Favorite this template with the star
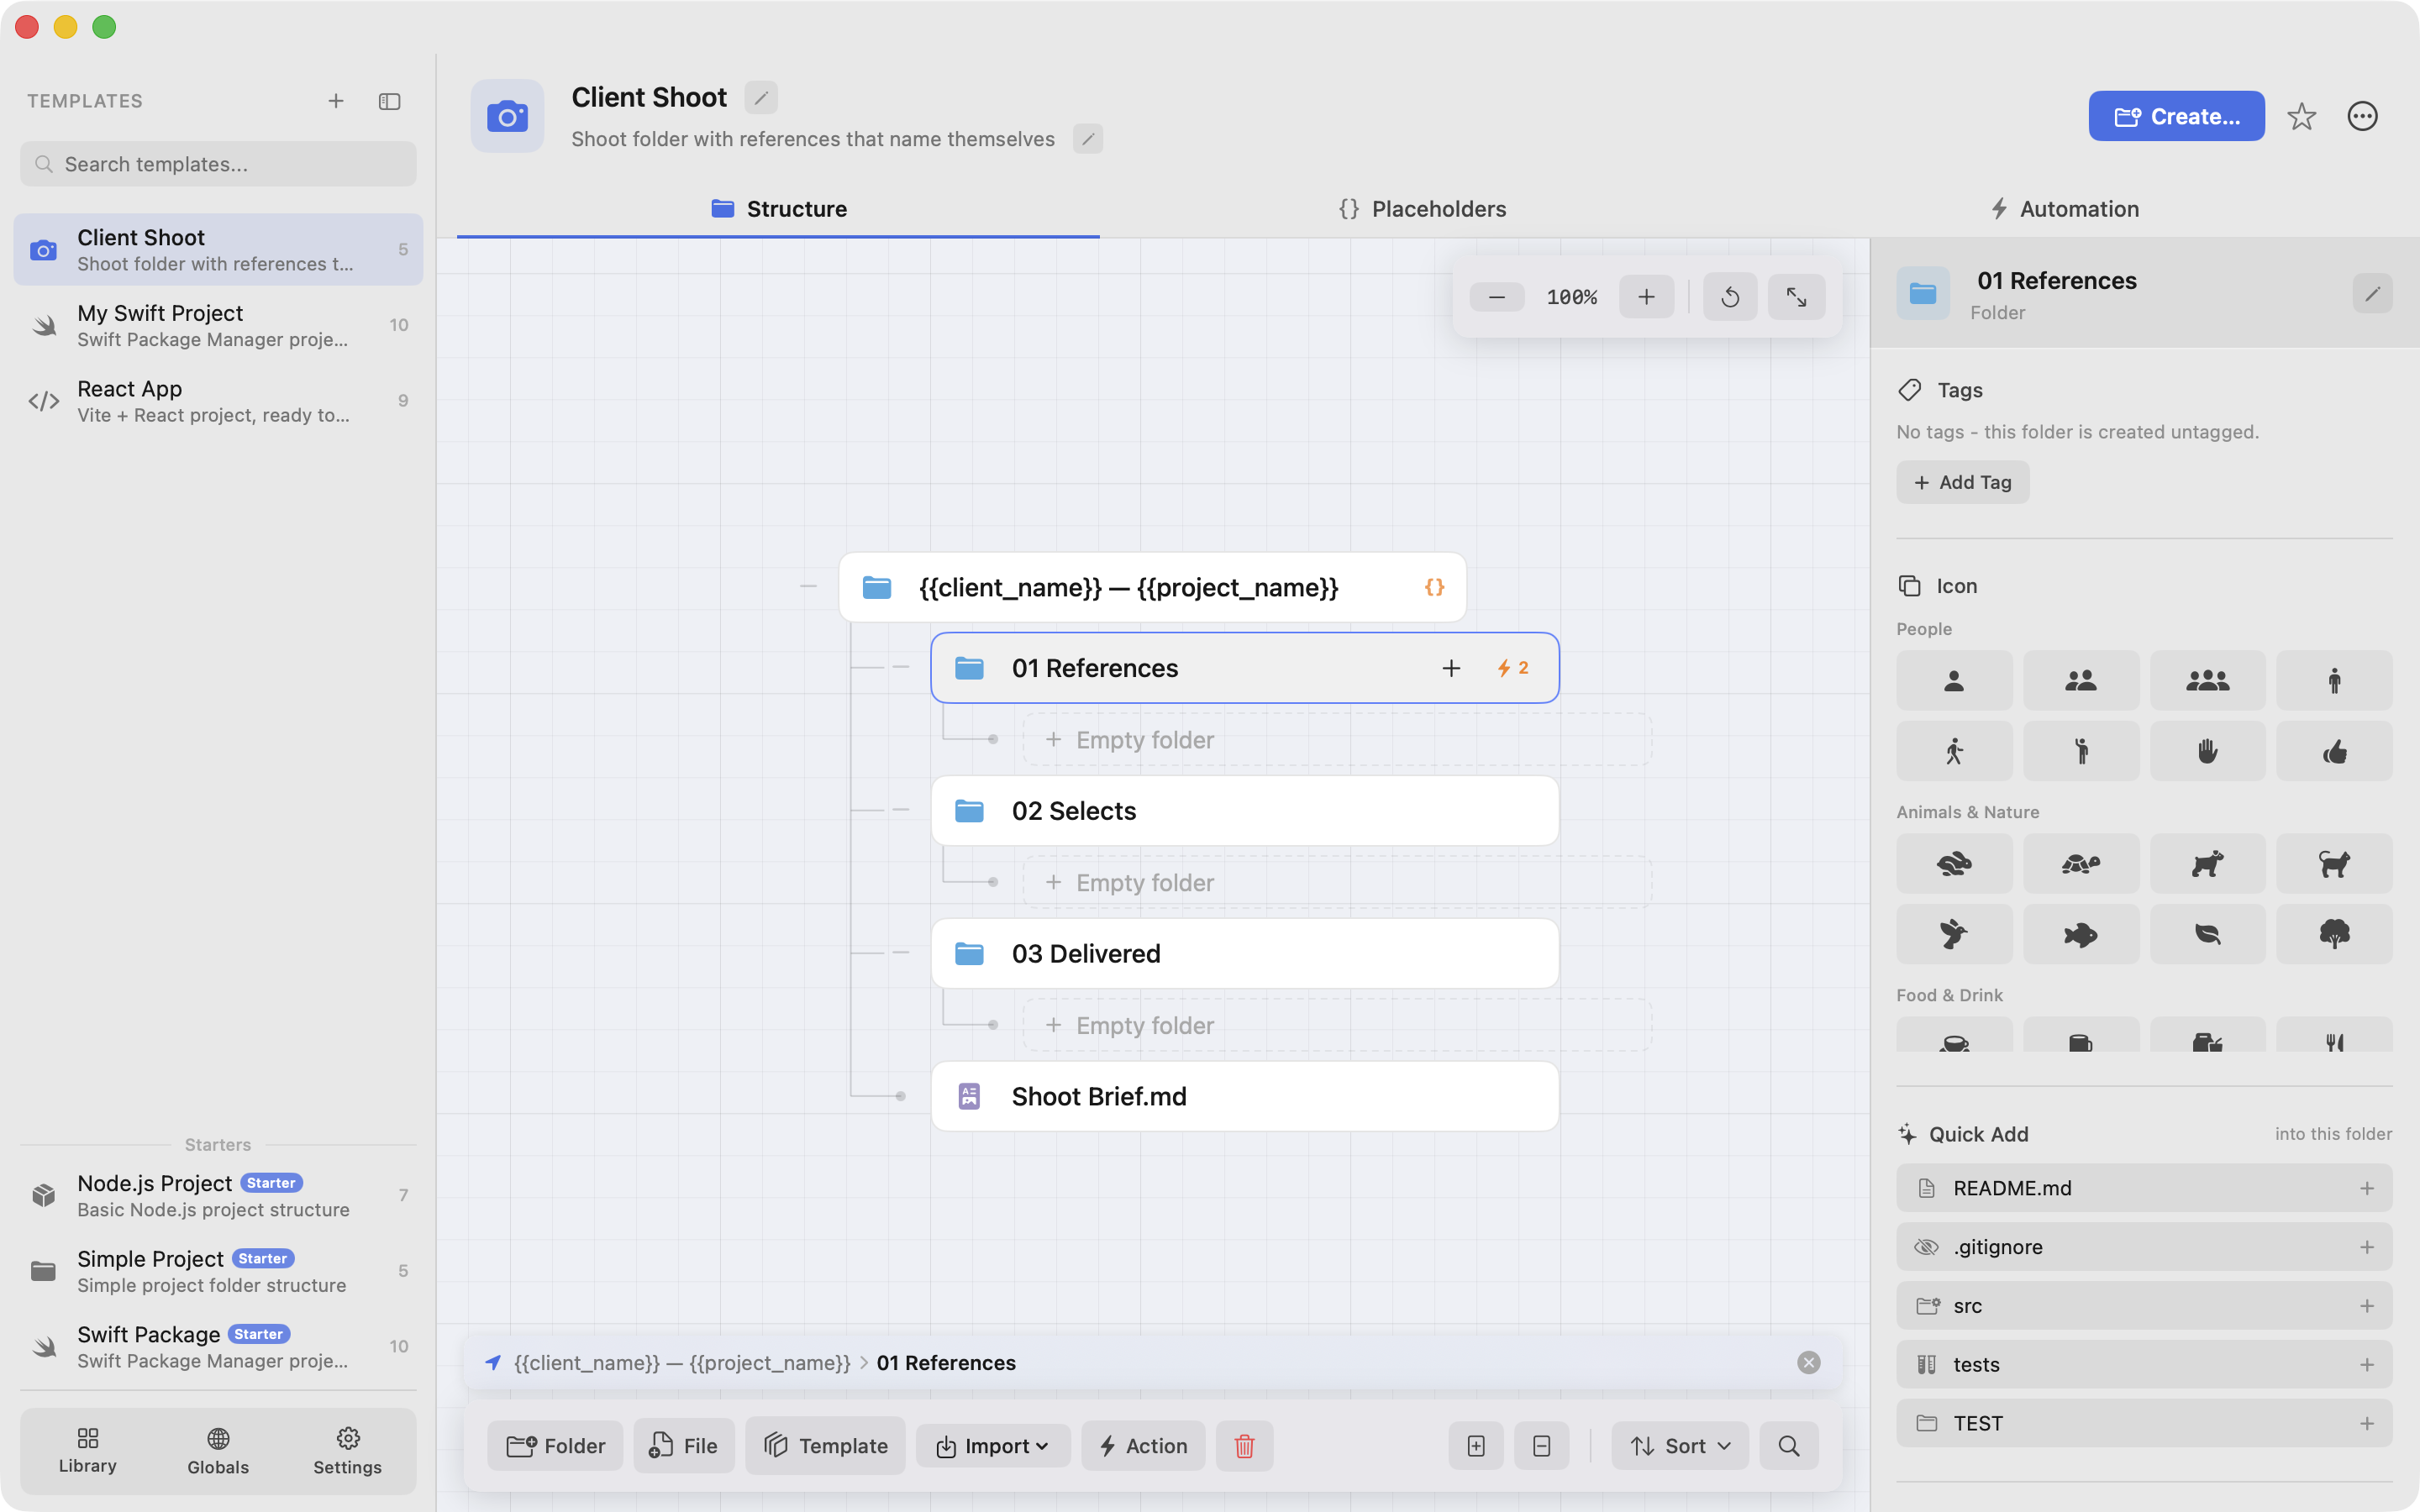 tap(2301, 117)
